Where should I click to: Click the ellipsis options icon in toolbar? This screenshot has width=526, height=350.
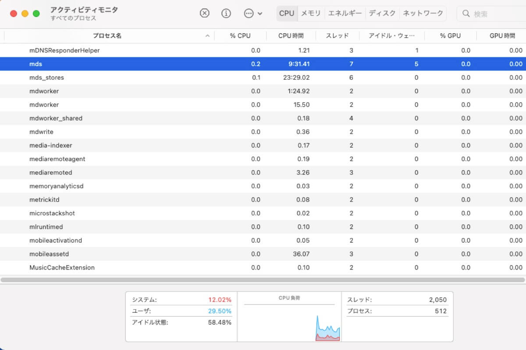(249, 14)
